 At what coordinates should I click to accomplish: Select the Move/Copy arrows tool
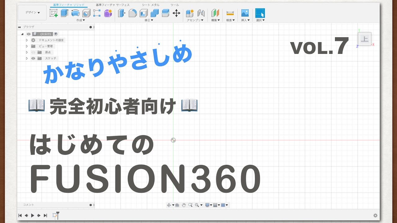(x=176, y=13)
